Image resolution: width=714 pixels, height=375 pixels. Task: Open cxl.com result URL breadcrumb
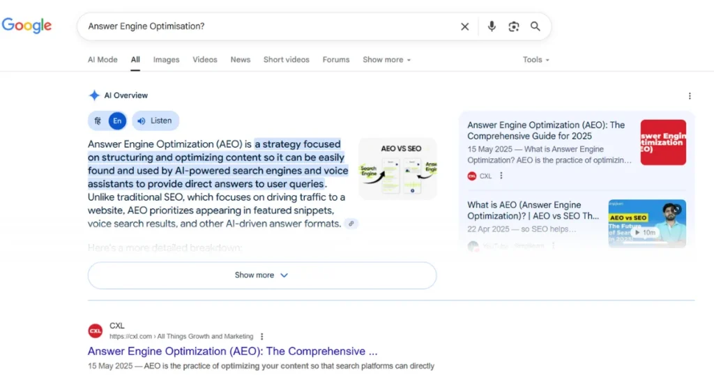(x=181, y=337)
